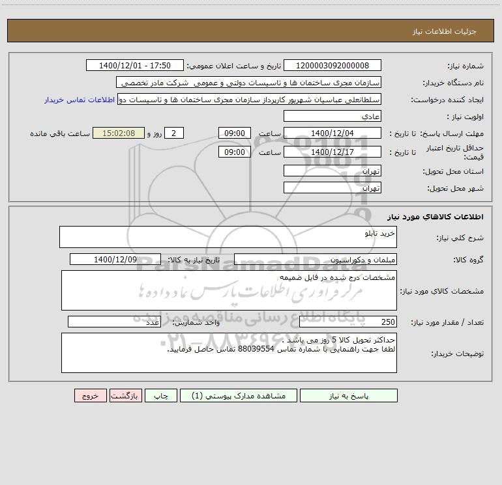Click the 'پاسخ به نیاز' button
This screenshot has width=502, height=485.
point(349,395)
